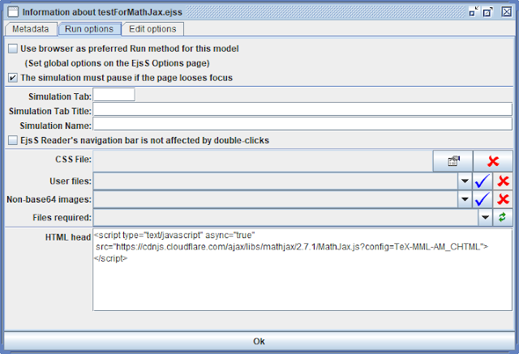Click the 'CSS File:' label

tap(73, 160)
